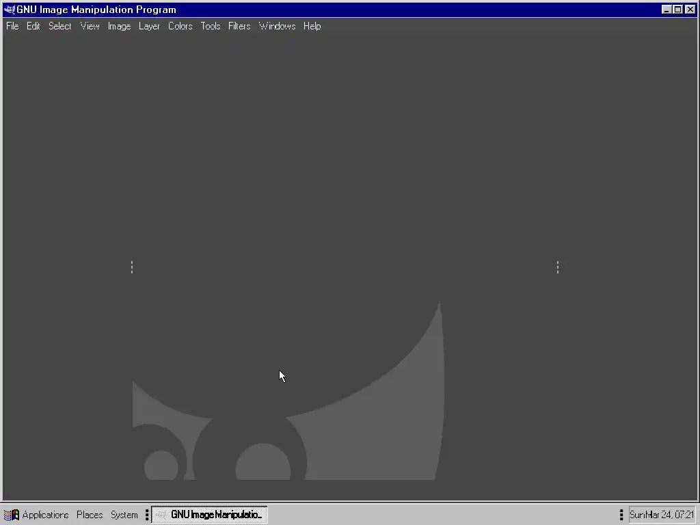Viewport: 700px width, 525px height.
Task: Click the panel grip beside the clock
Action: tap(621, 515)
